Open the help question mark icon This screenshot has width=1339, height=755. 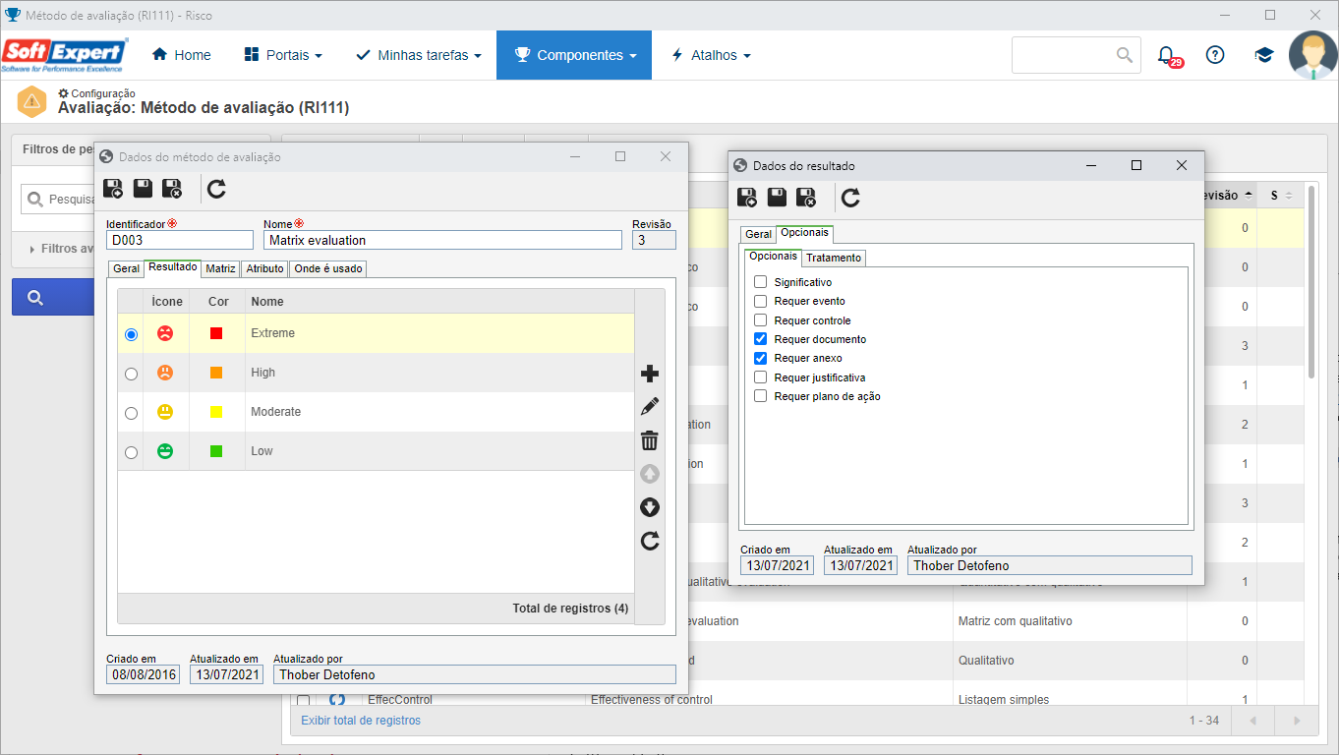tap(1215, 55)
